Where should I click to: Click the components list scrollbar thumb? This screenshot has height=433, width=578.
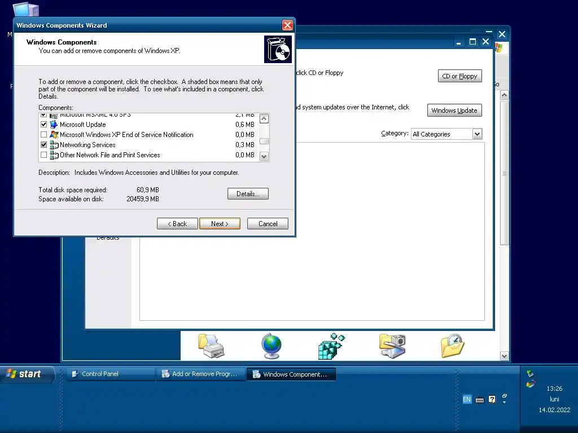pyautogui.click(x=264, y=142)
